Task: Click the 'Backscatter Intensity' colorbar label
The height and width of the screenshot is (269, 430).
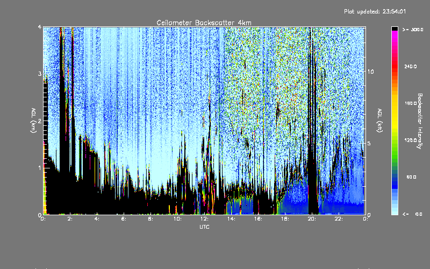Action: tap(420, 121)
